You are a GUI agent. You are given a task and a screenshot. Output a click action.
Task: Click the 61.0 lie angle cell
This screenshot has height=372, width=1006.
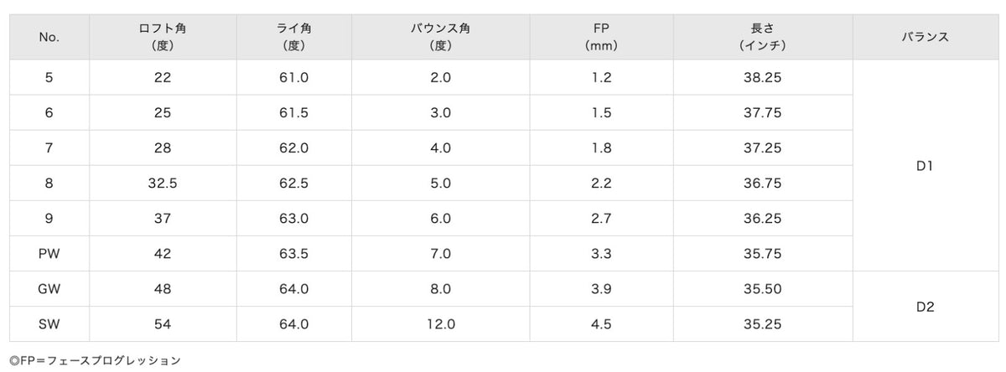tap(293, 78)
